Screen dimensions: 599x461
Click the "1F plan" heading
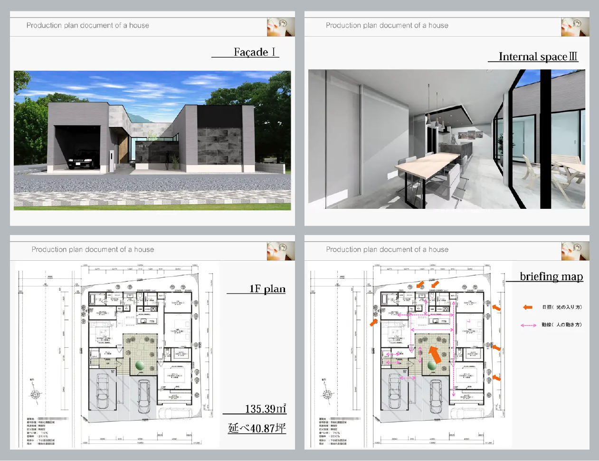267,289
